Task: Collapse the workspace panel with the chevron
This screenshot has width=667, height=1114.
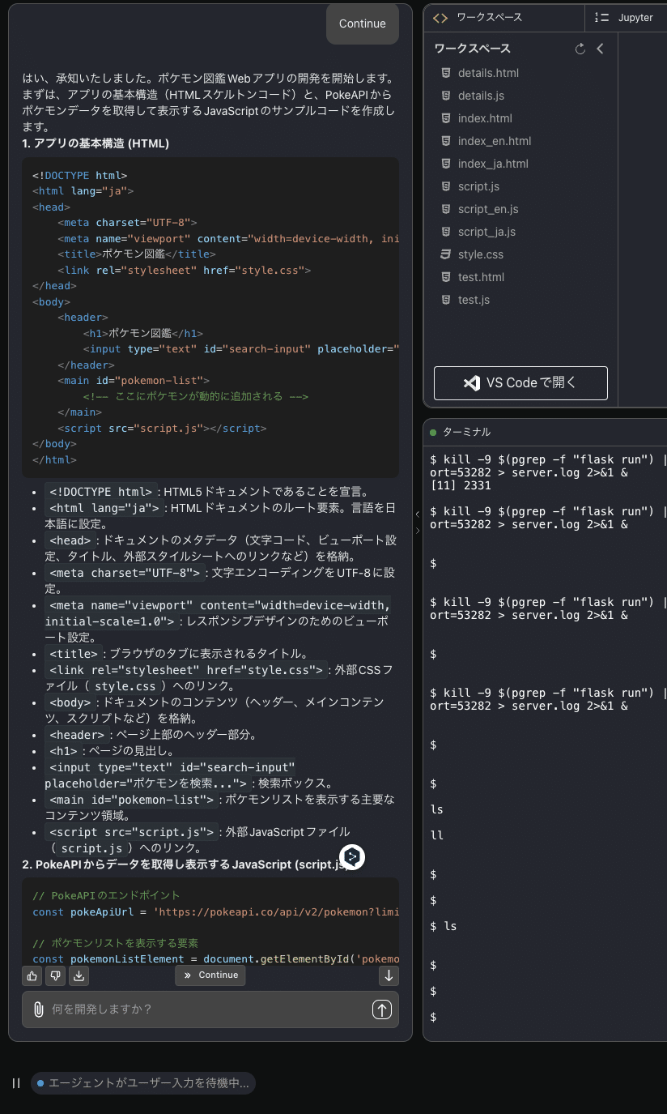Action: (600, 49)
